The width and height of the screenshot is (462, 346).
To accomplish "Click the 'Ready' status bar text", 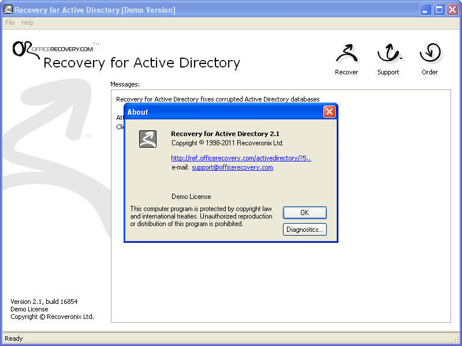I will coord(13,339).
